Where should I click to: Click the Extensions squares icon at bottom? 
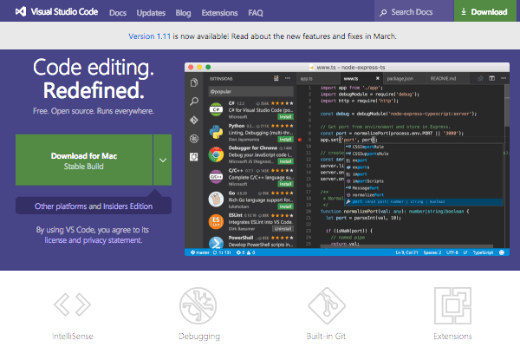point(452,305)
